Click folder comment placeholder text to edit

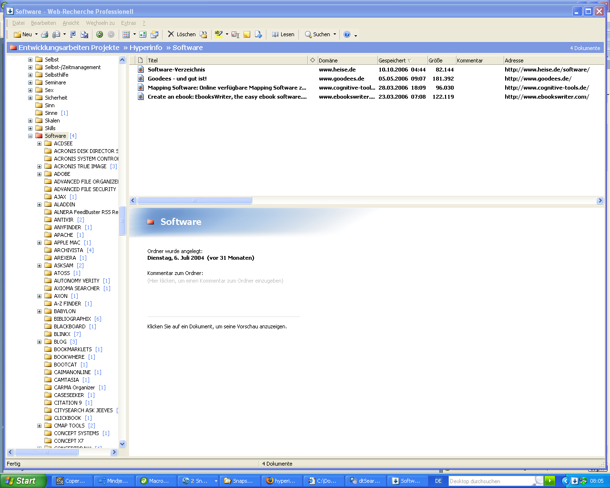215,281
